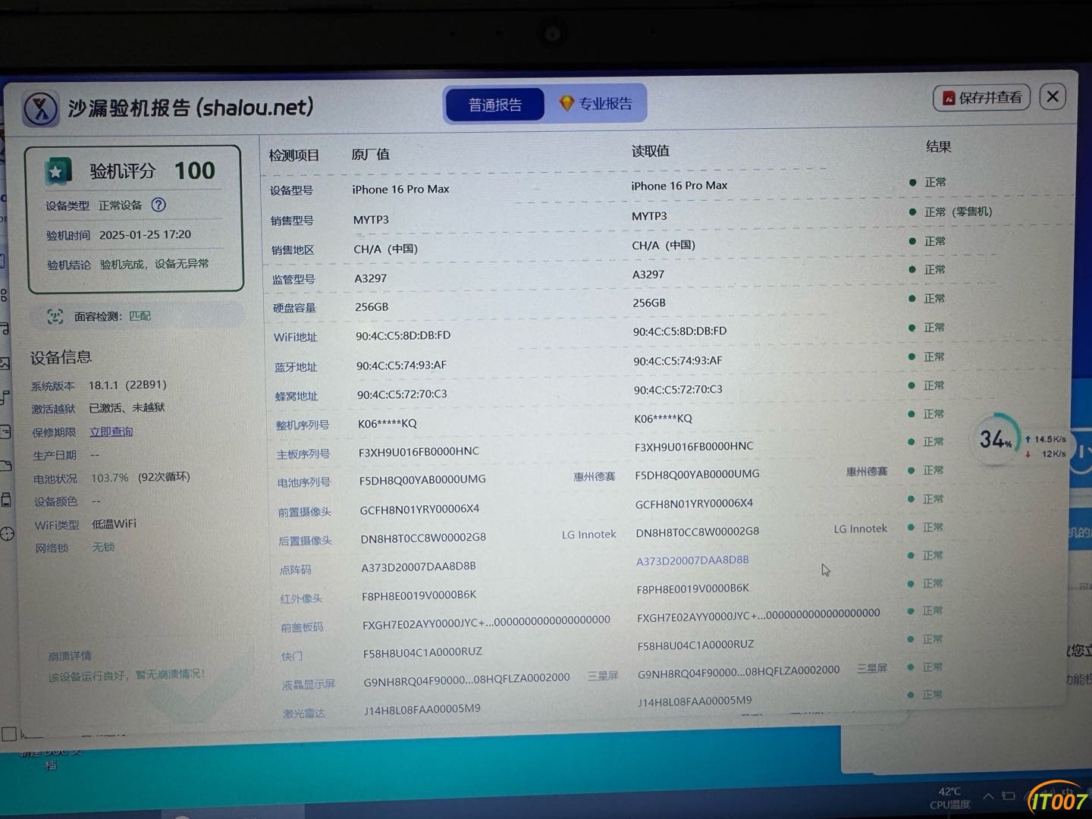Viewport: 1092px width, 819px height.
Task: Click the Shalou app logo icon
Action: coord(40,109)
